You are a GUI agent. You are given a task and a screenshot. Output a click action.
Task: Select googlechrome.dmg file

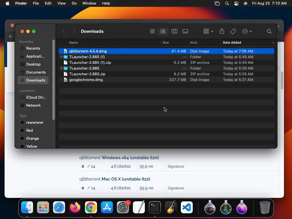167,80
